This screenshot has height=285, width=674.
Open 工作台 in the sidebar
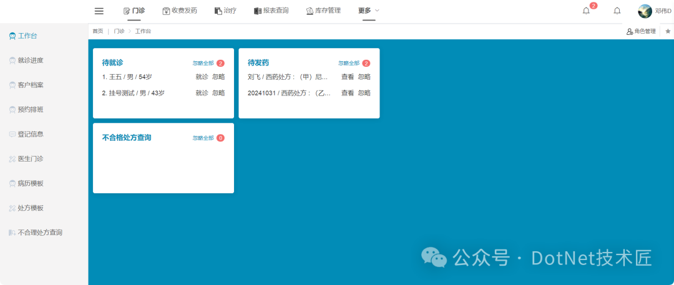(27, 36)
